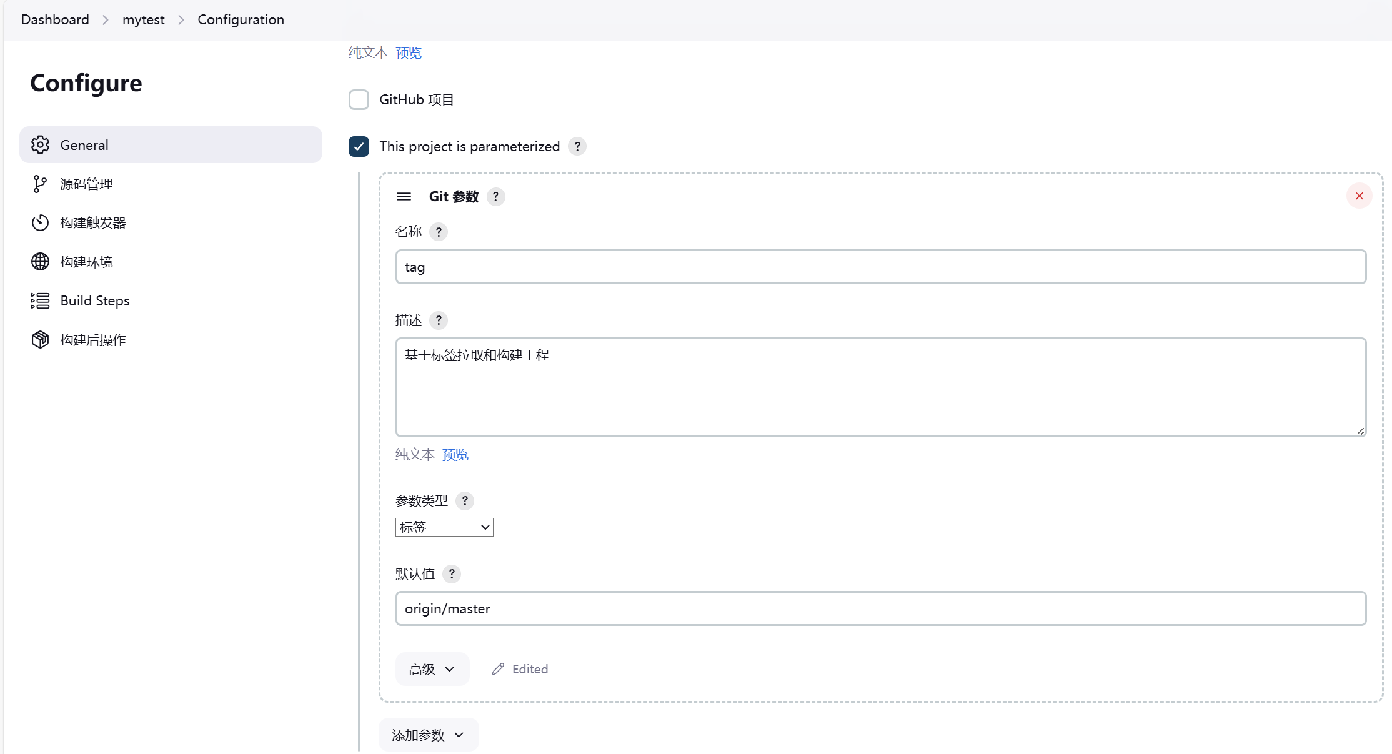Click chevron after mytest breadcrumb
The image size is (1392, 754).
click(x=181, y=20)
